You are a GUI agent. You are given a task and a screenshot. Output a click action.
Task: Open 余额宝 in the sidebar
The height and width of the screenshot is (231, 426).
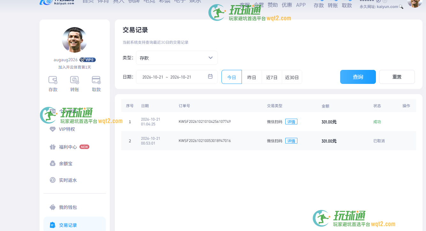point(61,164)
